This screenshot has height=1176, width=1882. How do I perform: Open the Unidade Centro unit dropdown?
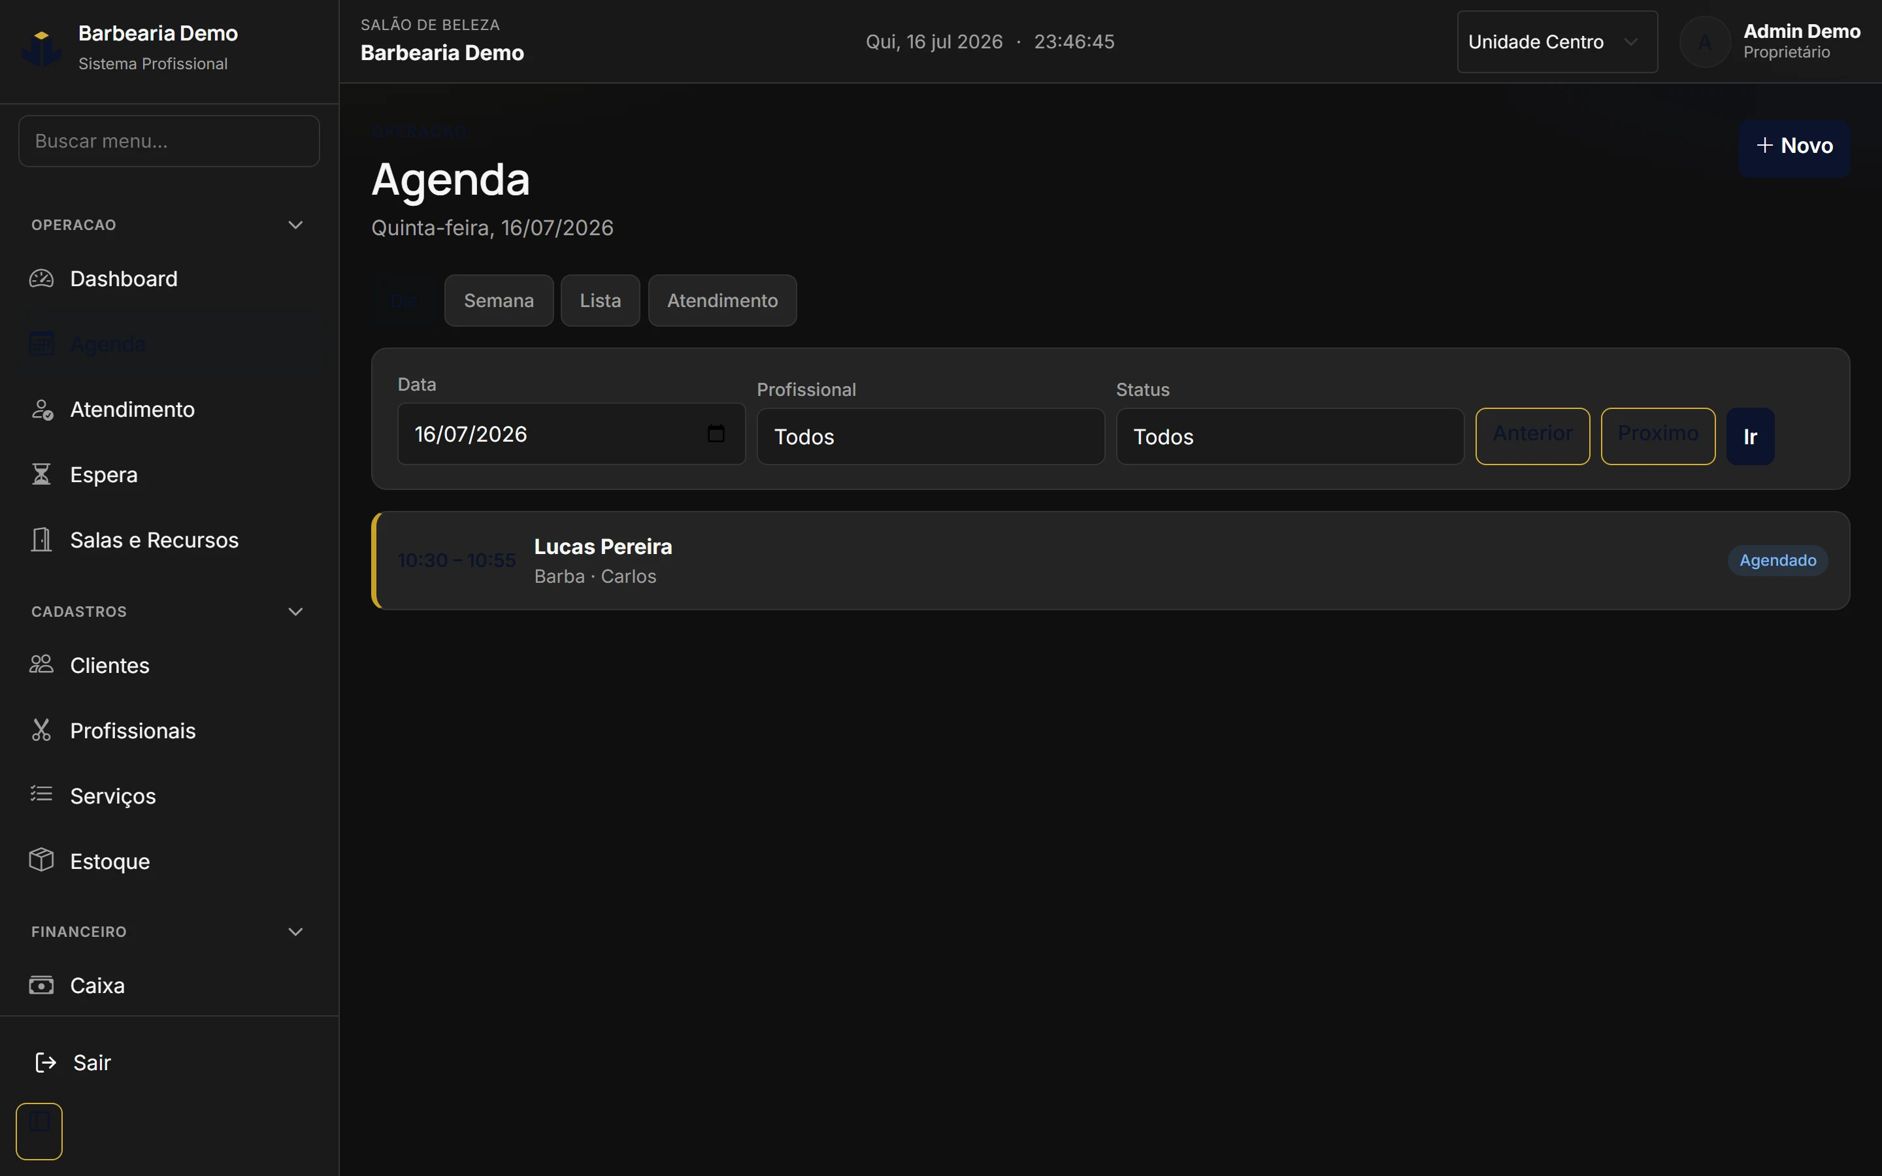pyautogui.click(x=1557, y=42)
